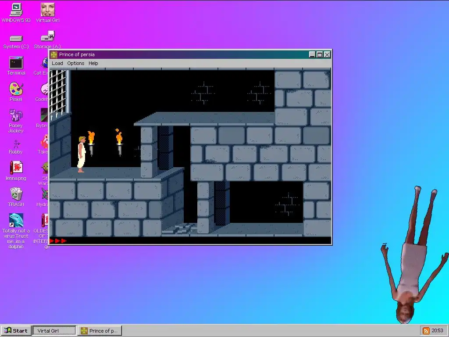449x337 pixels.
Task: Click the Prince of persia title bar icon
Action: (x=54, y=54)
